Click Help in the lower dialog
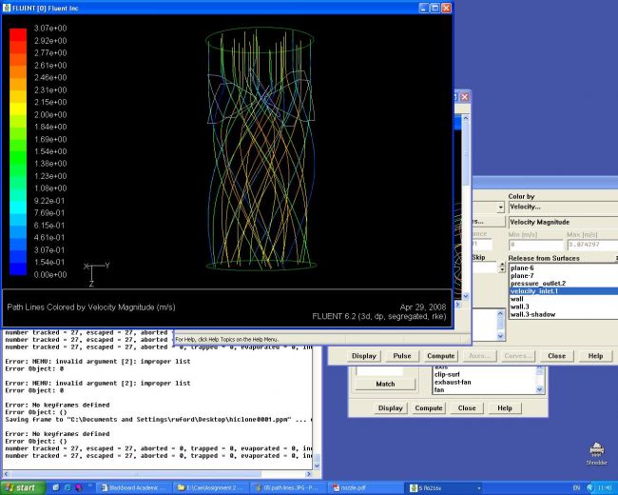This screenshot has width=618, height=495. pos(505,408)
